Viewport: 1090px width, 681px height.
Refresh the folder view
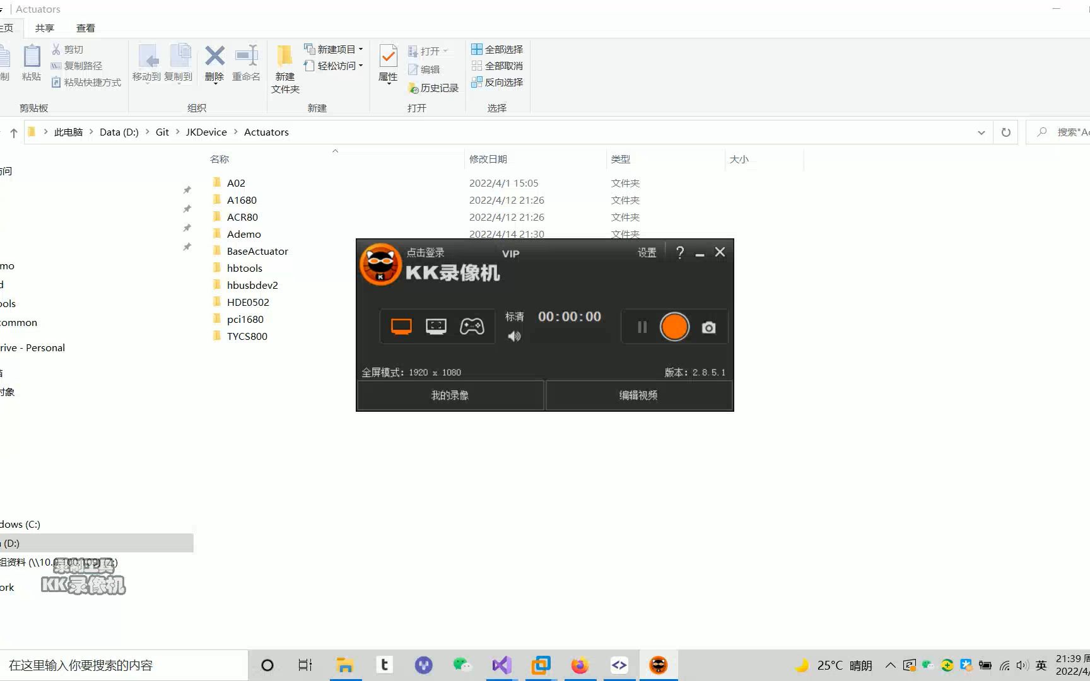tap(1006, 132)
